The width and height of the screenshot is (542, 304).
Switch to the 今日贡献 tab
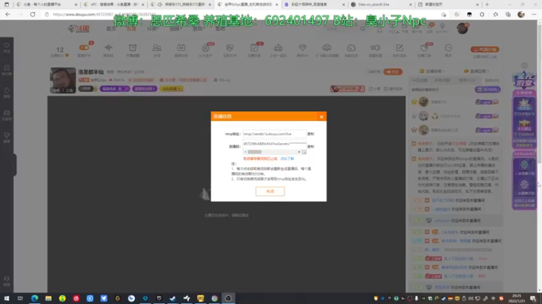point(419,80)
